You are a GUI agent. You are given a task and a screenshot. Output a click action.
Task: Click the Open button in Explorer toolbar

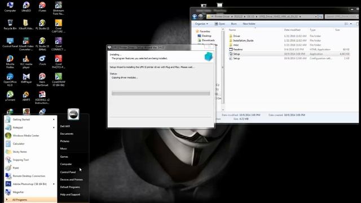[220, 24]
